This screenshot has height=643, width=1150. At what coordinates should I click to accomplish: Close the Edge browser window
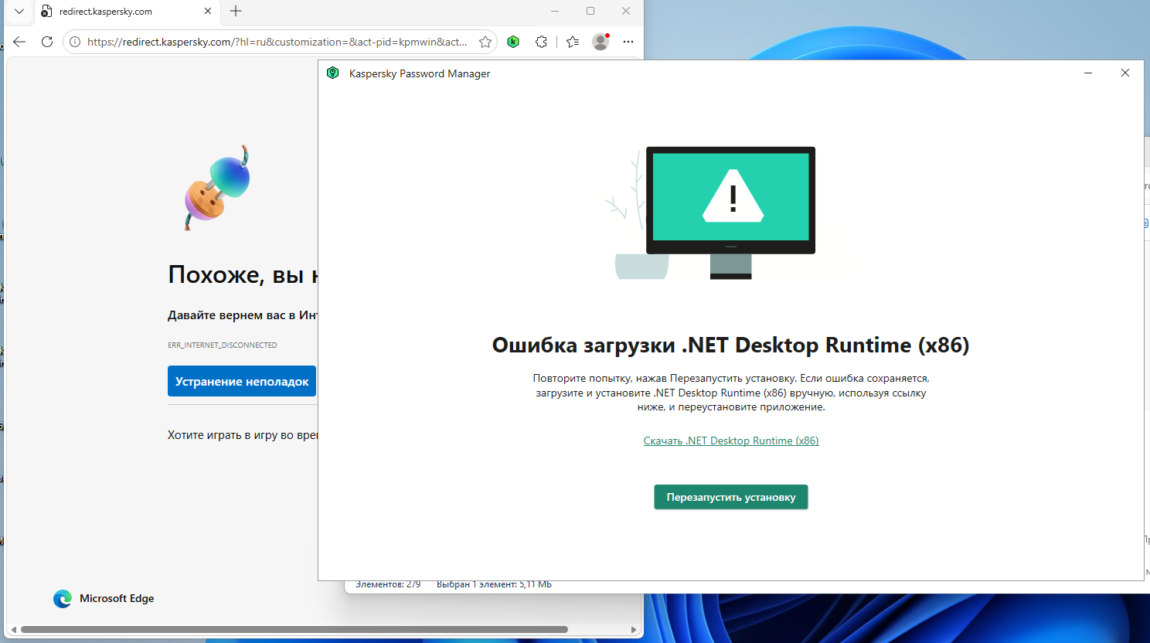pyautogui.click(x=626, y=12)
